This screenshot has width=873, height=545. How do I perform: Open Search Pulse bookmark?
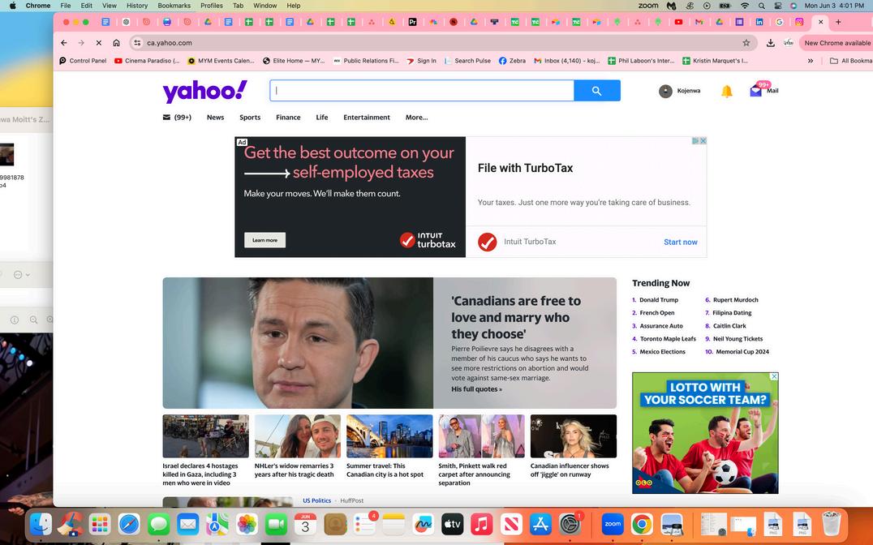tap(467, 61)
